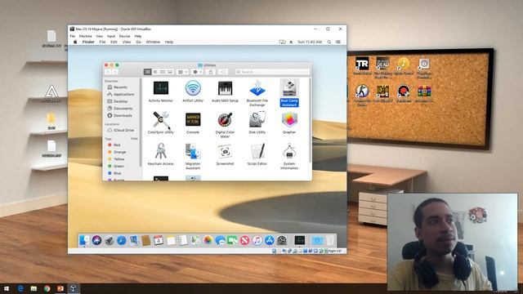Open Calendar from the Dock
The height and width of the screenshot is (294, 523).
[x=159, y=240]
